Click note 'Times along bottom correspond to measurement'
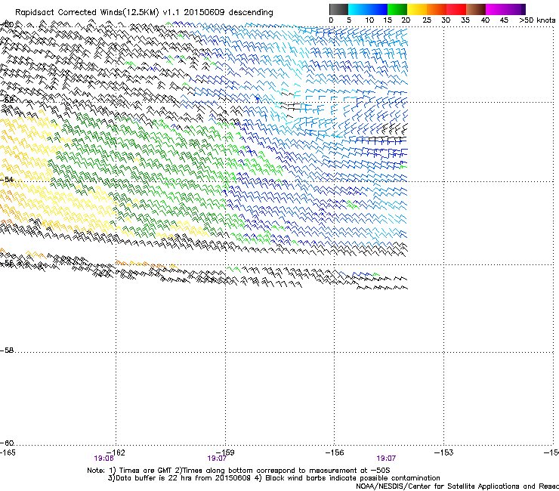 coord(268,471)
